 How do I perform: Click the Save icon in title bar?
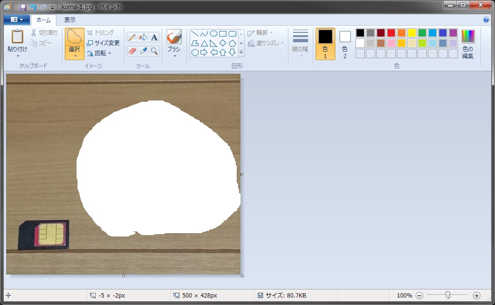23,7
